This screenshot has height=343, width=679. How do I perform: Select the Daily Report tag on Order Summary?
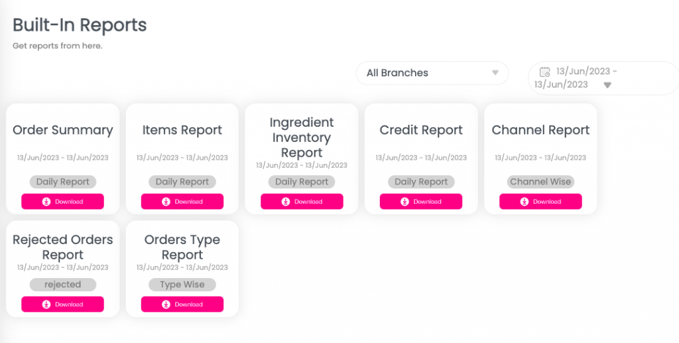coord(63,182)
